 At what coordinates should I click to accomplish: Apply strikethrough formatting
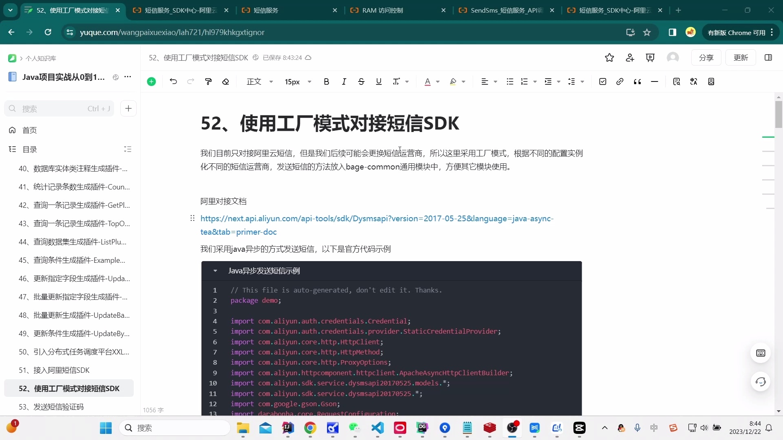(361, 81)
